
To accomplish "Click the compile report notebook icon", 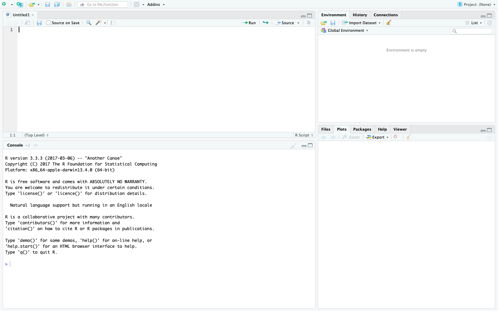I will (113, 23).
